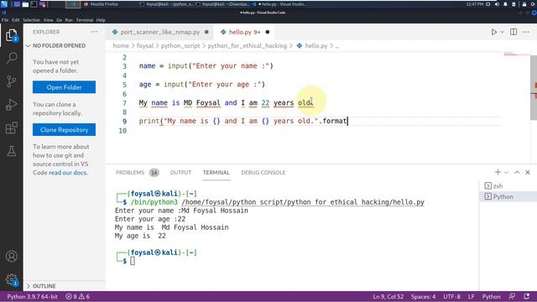Image resolution: width=537 pixels, height=302 pixels.
Task: Open the Run menu
Action: click(69, 20)
